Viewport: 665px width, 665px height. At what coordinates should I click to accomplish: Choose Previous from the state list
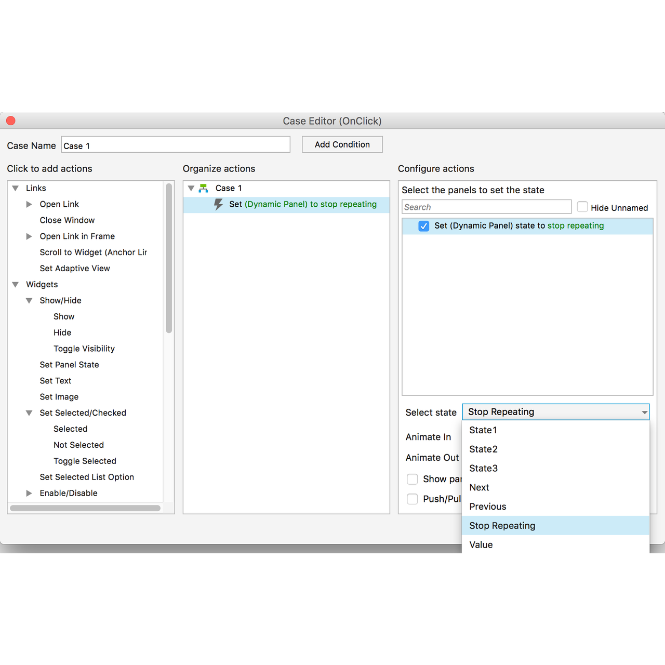tap(487, 506)
